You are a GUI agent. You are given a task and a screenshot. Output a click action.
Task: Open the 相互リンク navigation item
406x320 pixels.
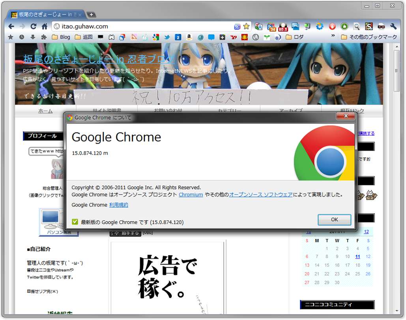[352, 111]
